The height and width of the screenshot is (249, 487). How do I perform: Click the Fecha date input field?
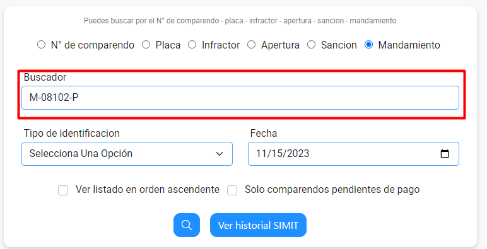pyautogui.click(x=353, y=154)
